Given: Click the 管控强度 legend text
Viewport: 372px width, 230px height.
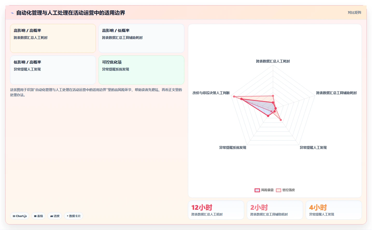Looking at the screenshot, I should pyautogui.click(x=289, y=190).
